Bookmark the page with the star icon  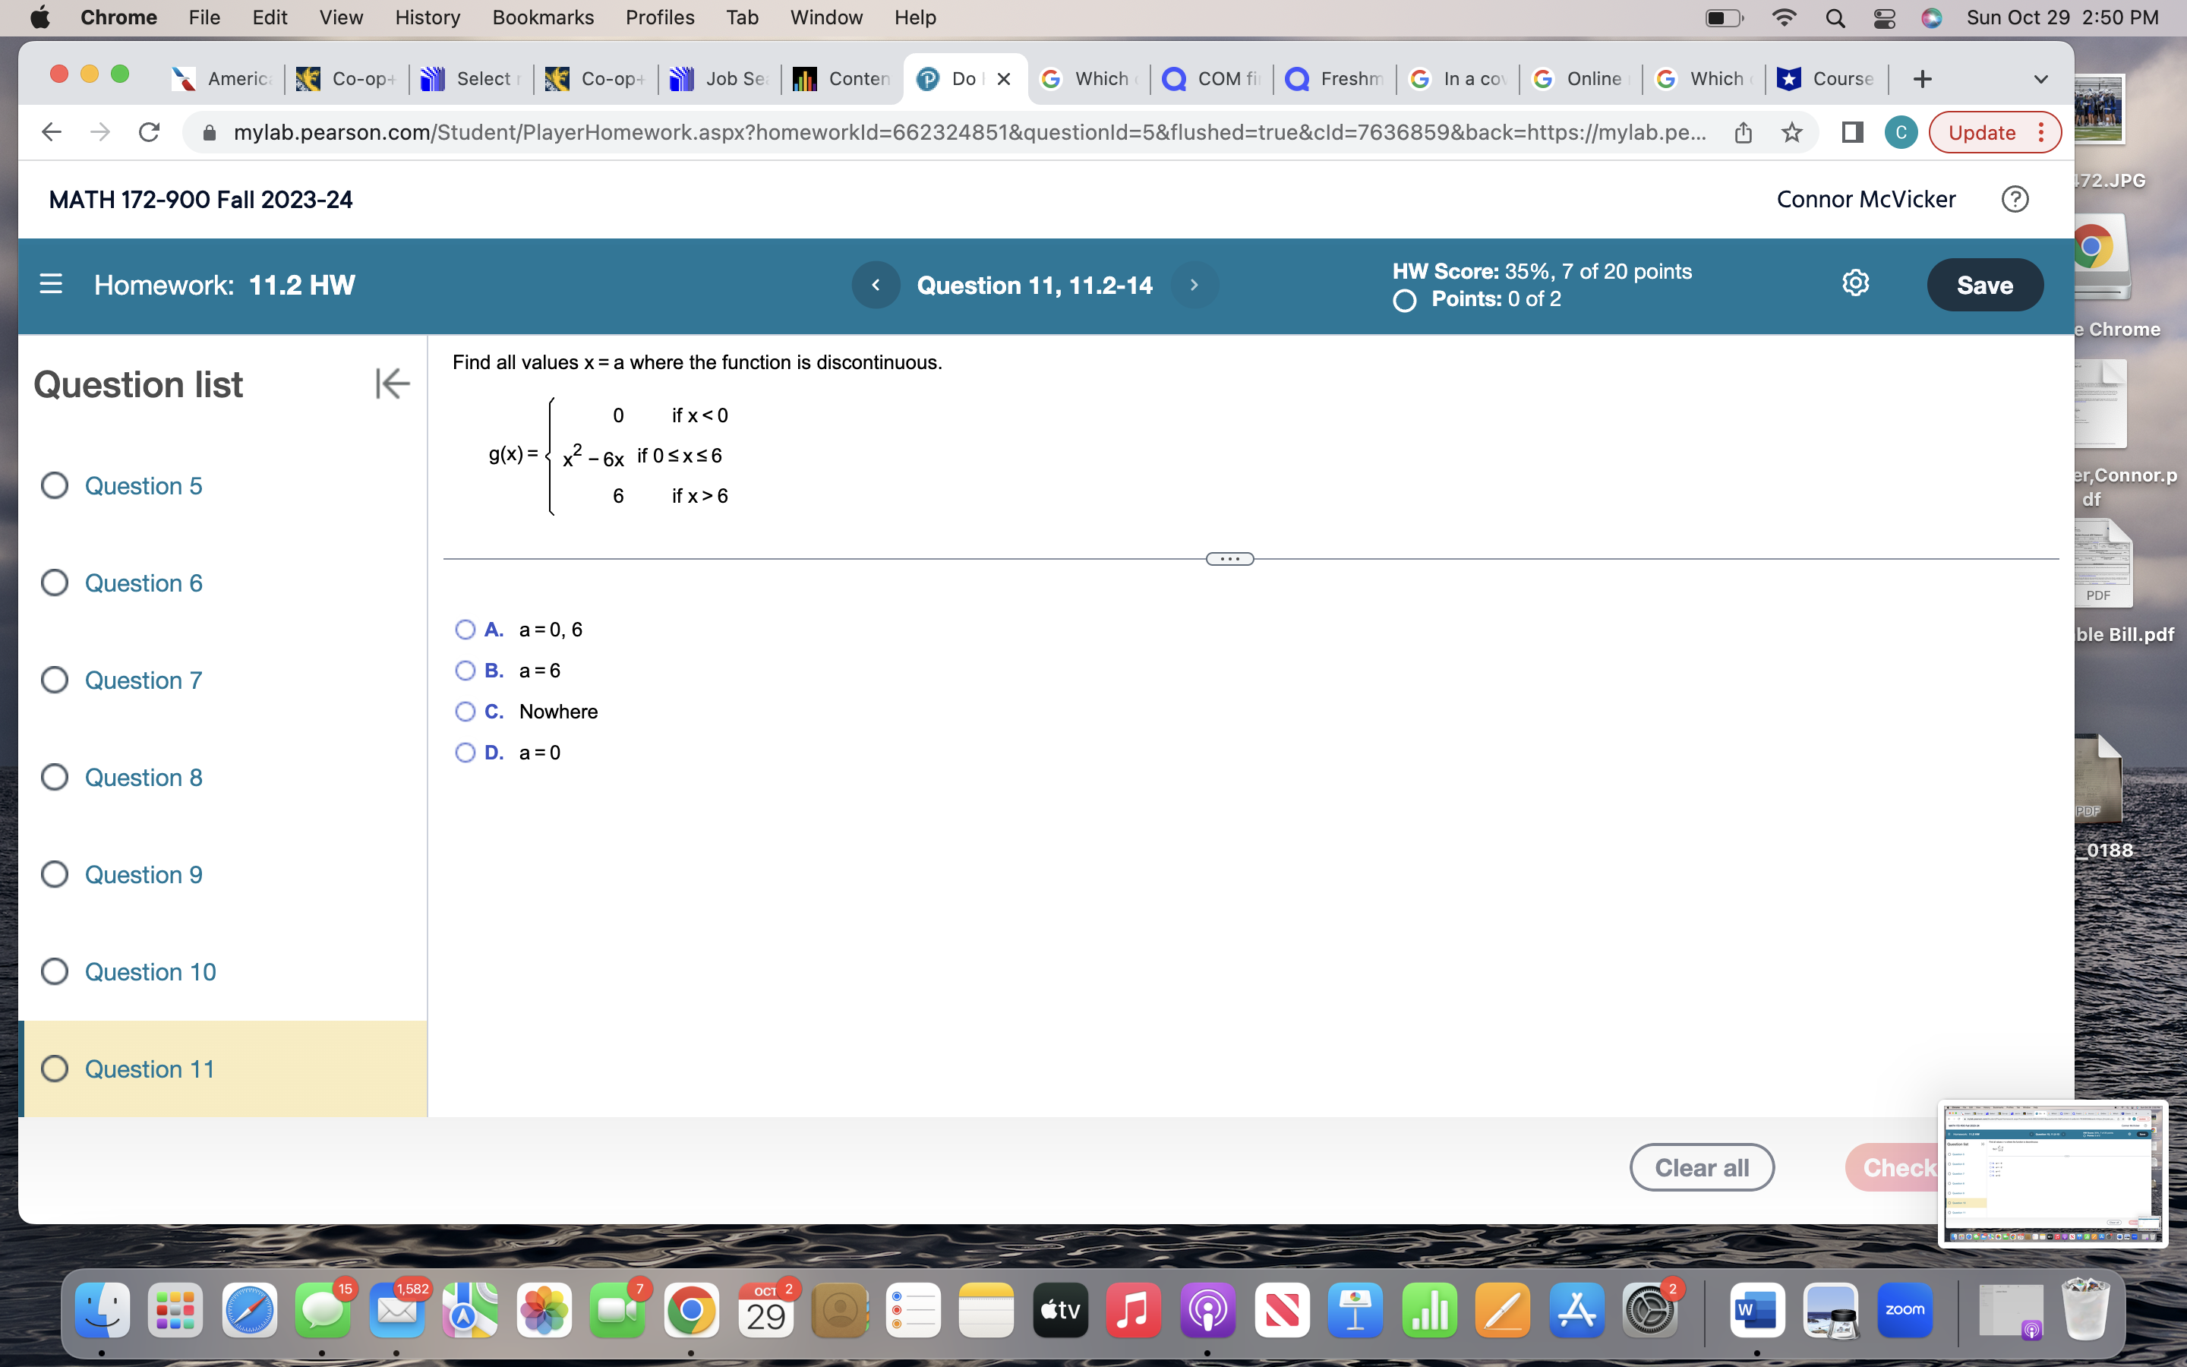point(1791,132)
